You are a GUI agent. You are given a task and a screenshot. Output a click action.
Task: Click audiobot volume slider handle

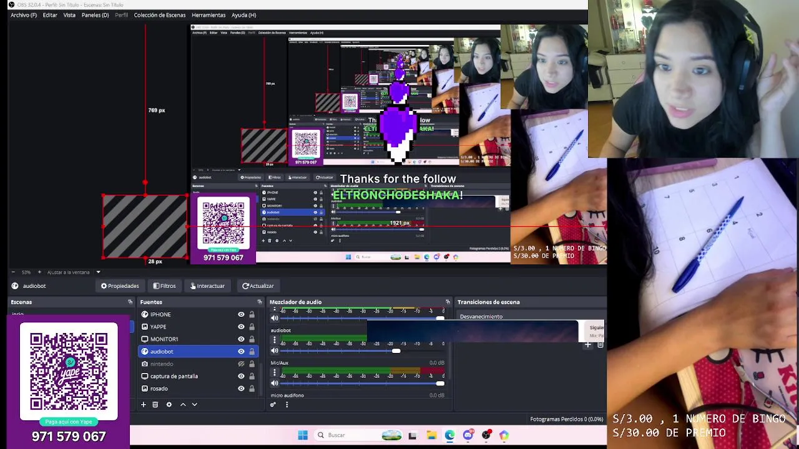point(396,350)
